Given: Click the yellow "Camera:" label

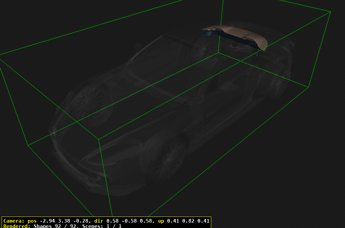Looking at the screenshot, I should click(14, 221).
